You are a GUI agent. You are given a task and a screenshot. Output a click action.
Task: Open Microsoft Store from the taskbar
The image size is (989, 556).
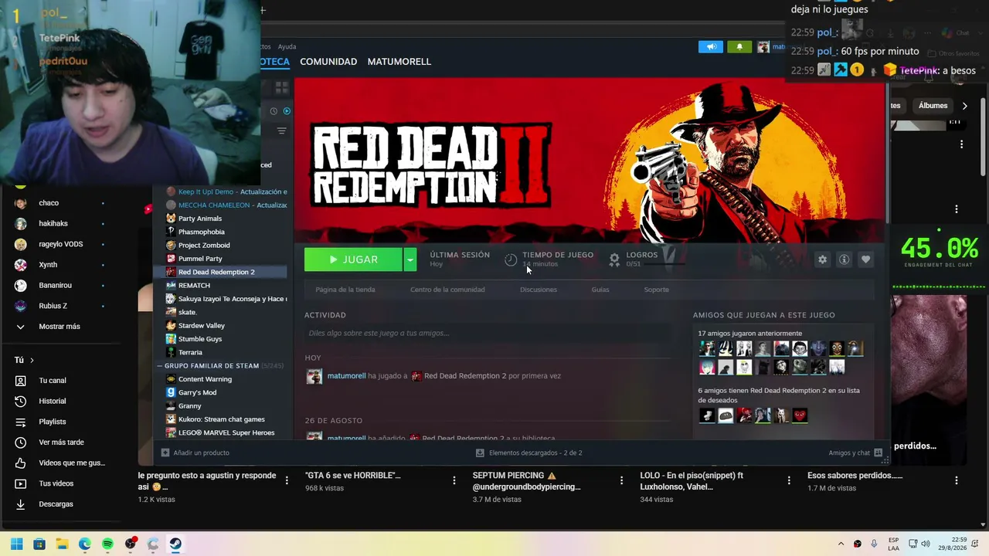click(39, 544)
